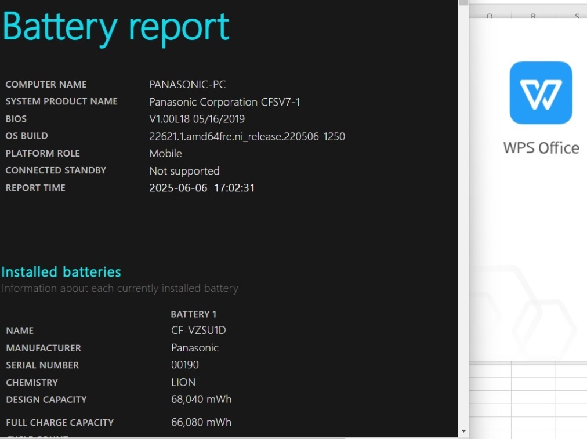The image size is (587, 439).
Task: Select the SERIAL NUMBER label
Action: click(x=42, y=365)
